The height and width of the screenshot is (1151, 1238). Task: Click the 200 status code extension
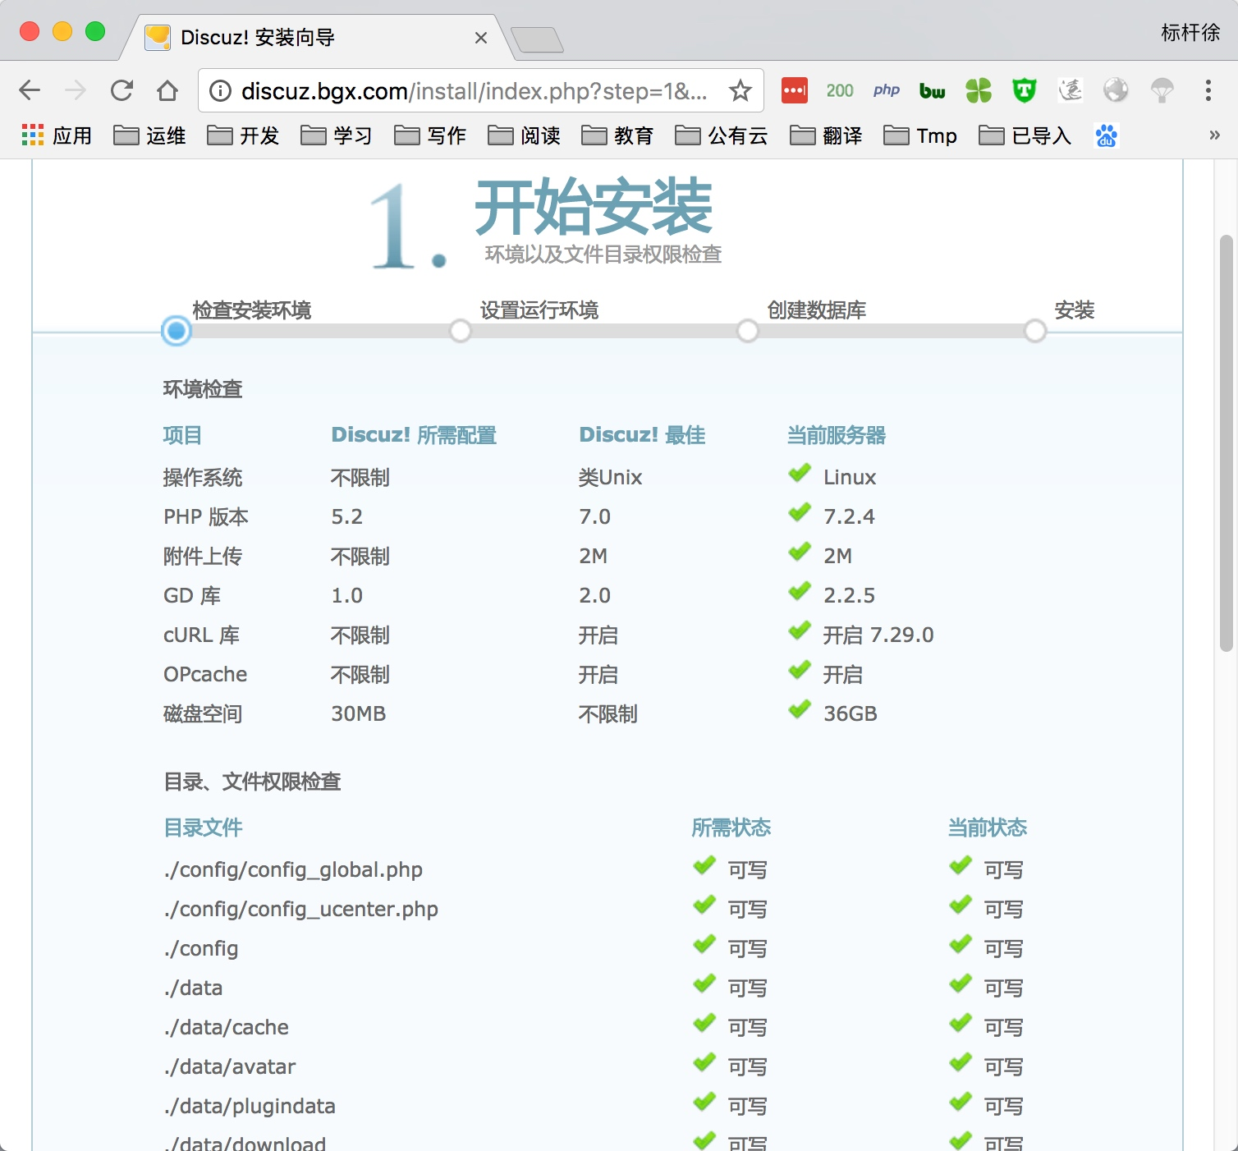click(840, 90)
